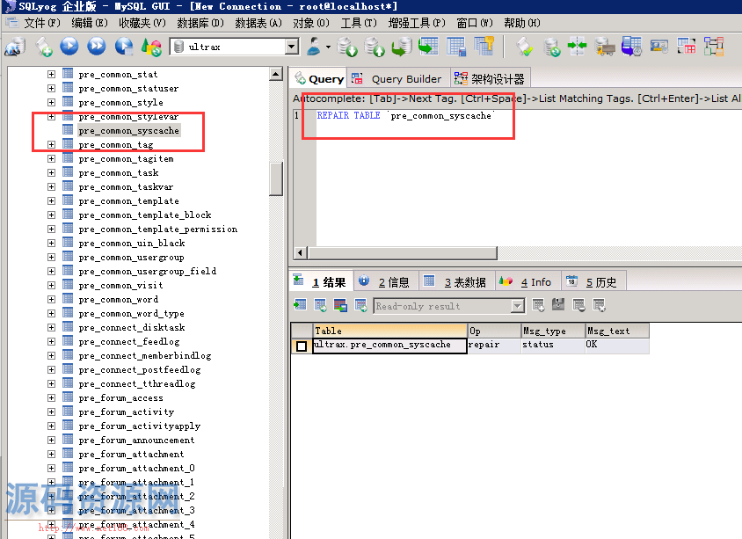Image resolution: width=742 pixels, height=539 pixels.
Task: Switch to the 3 表数据 tab
Action: (456, 282)
